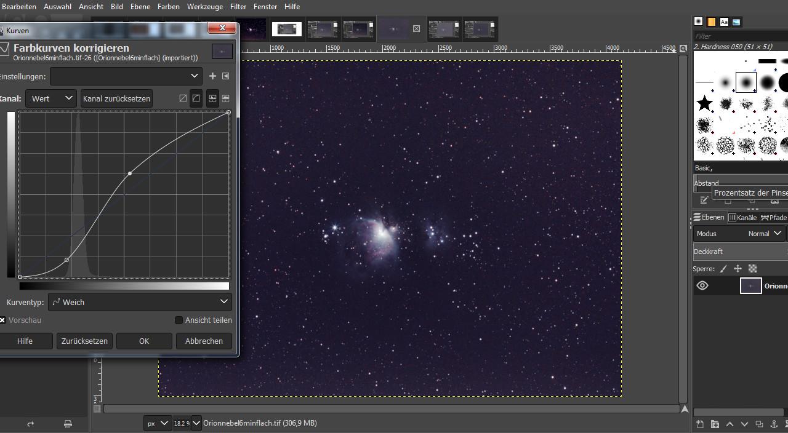Adjust the Deckkraft opacity slider

tap(741, 252)
